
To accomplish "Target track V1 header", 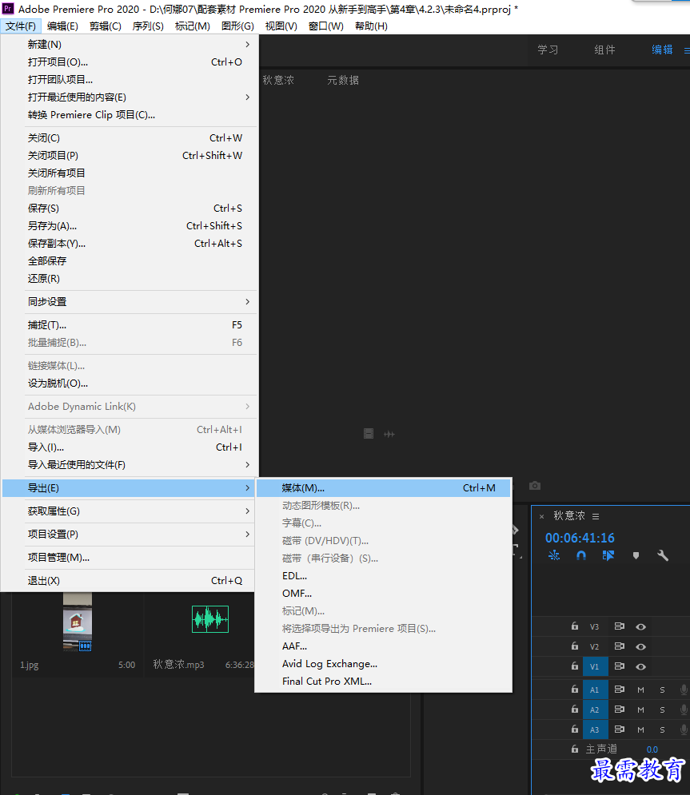I will 595,666.
